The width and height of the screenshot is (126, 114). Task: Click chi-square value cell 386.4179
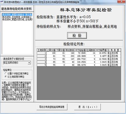80,65
